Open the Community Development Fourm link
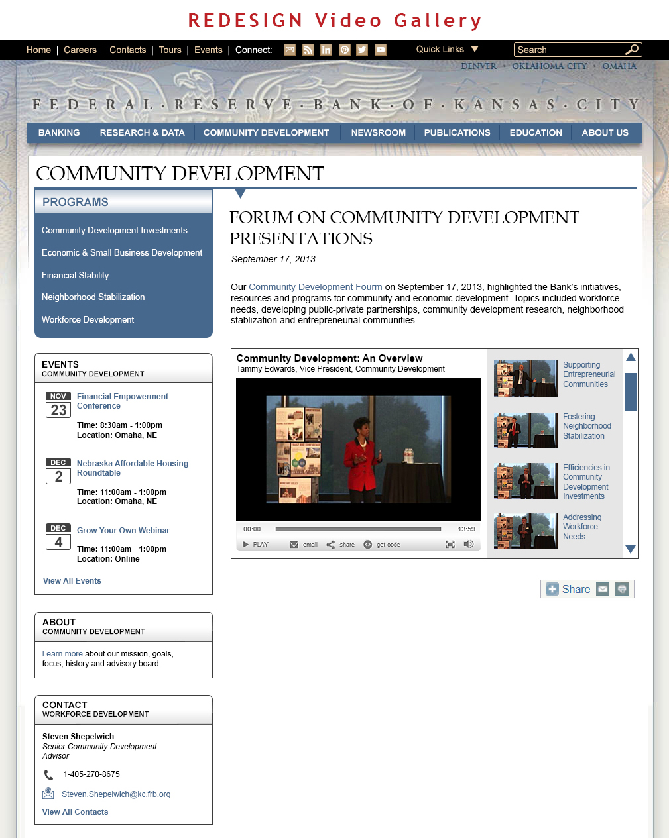Screen dimensions: 669x838 316,287
